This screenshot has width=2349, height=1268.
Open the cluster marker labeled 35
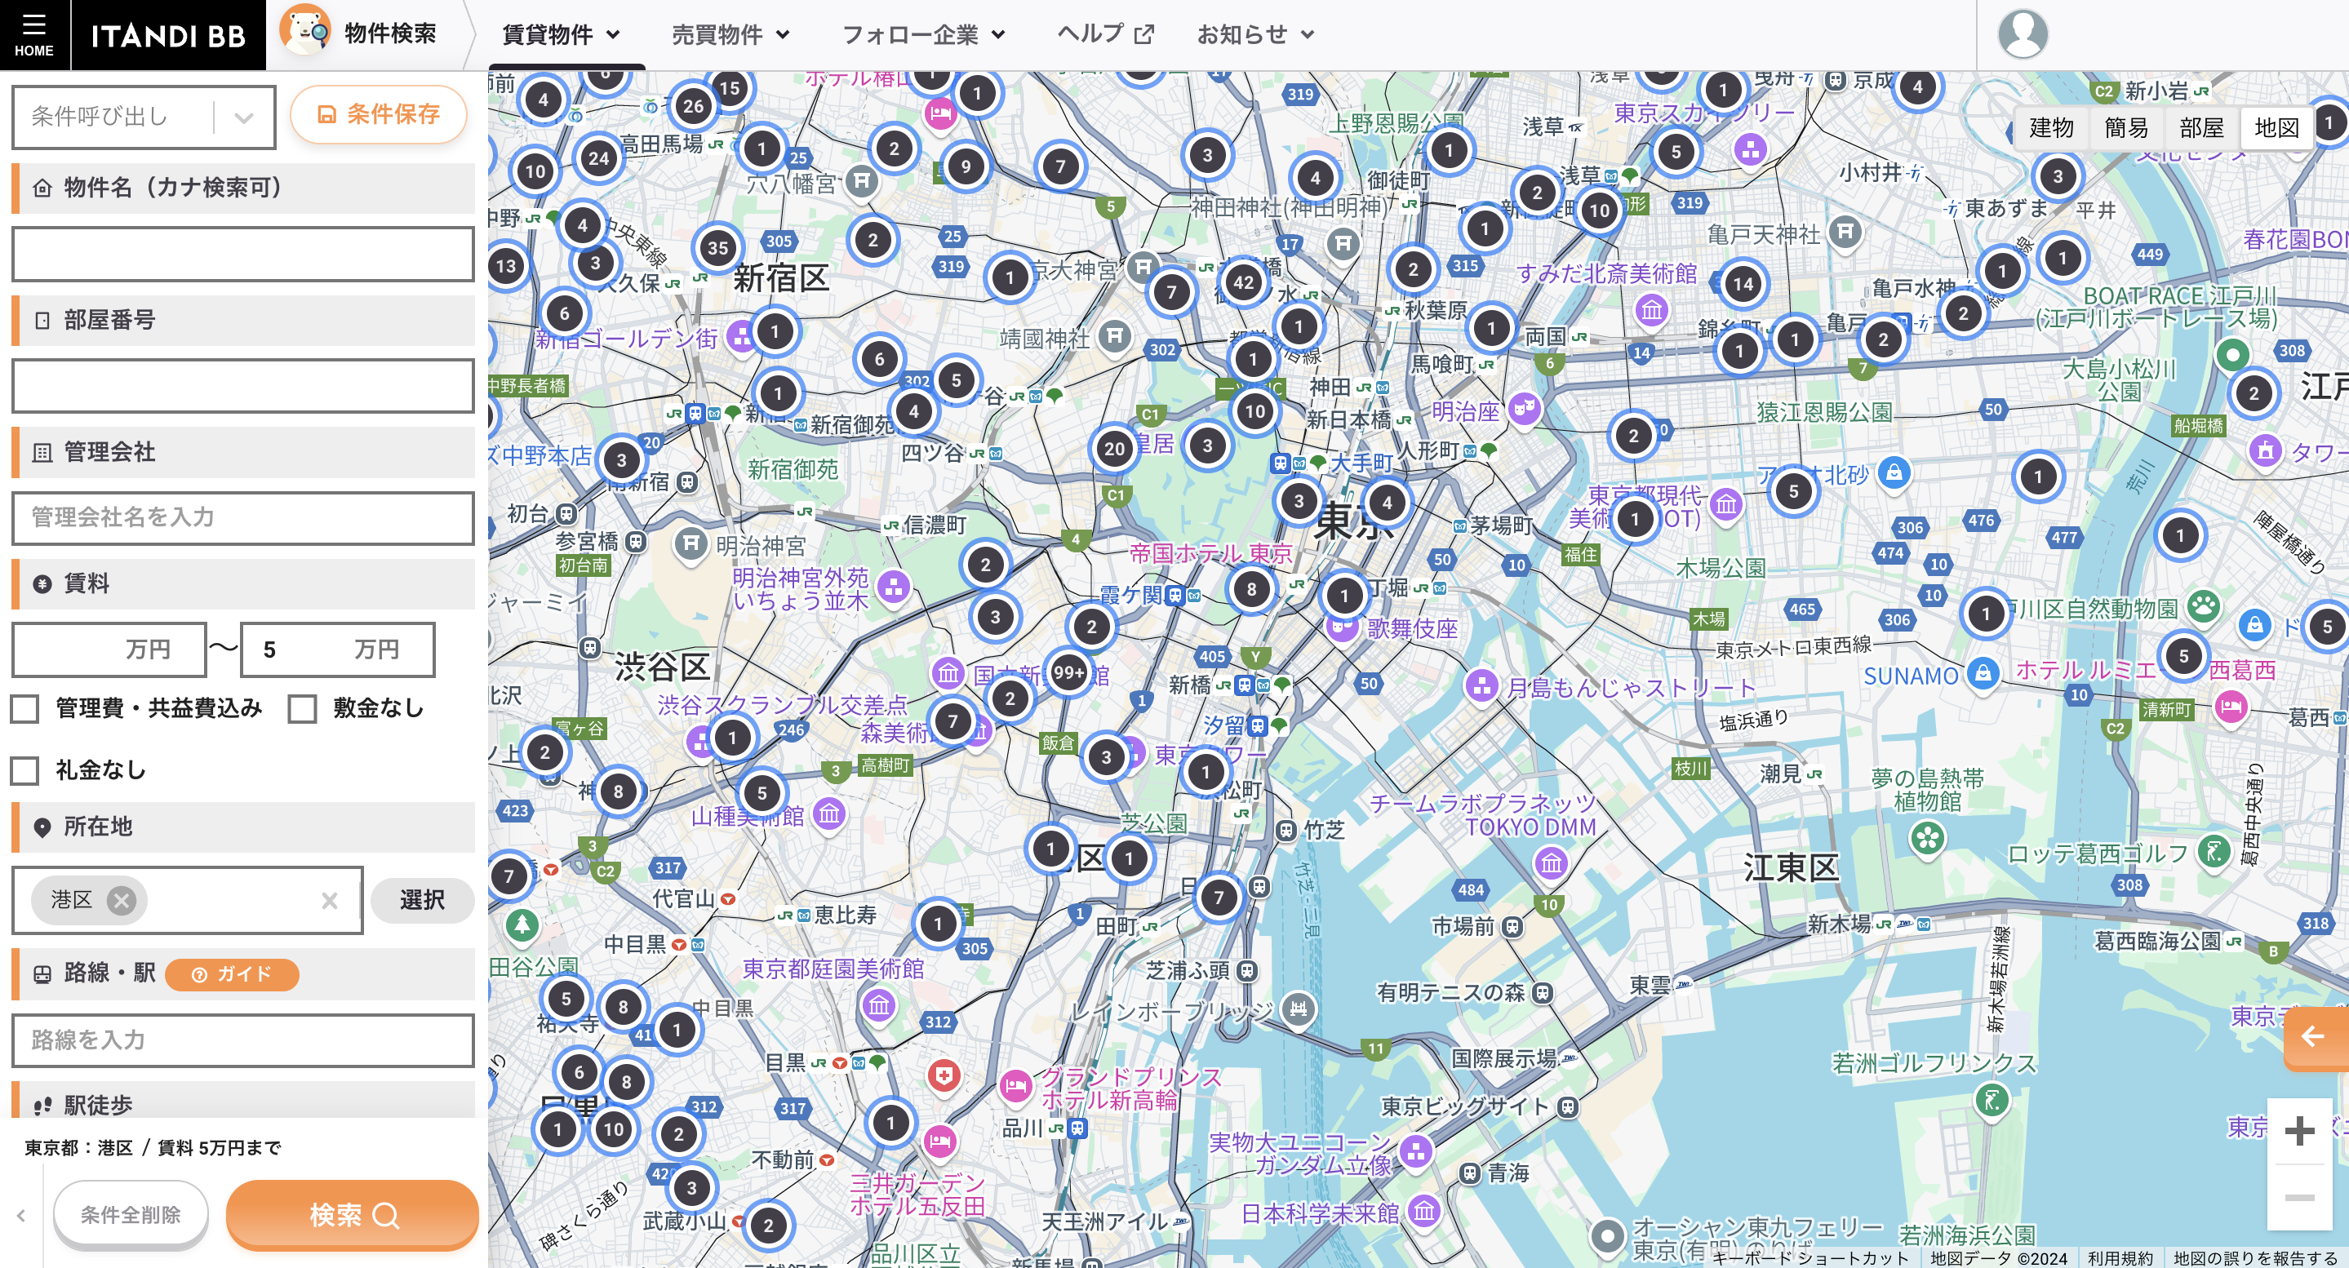click(x=717, y=247)
